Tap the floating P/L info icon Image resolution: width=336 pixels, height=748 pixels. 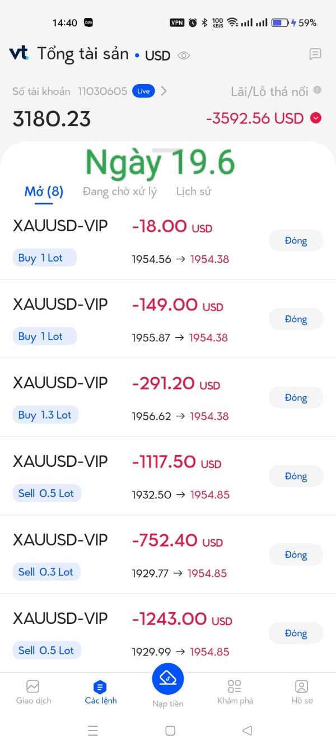pos(318,90)
